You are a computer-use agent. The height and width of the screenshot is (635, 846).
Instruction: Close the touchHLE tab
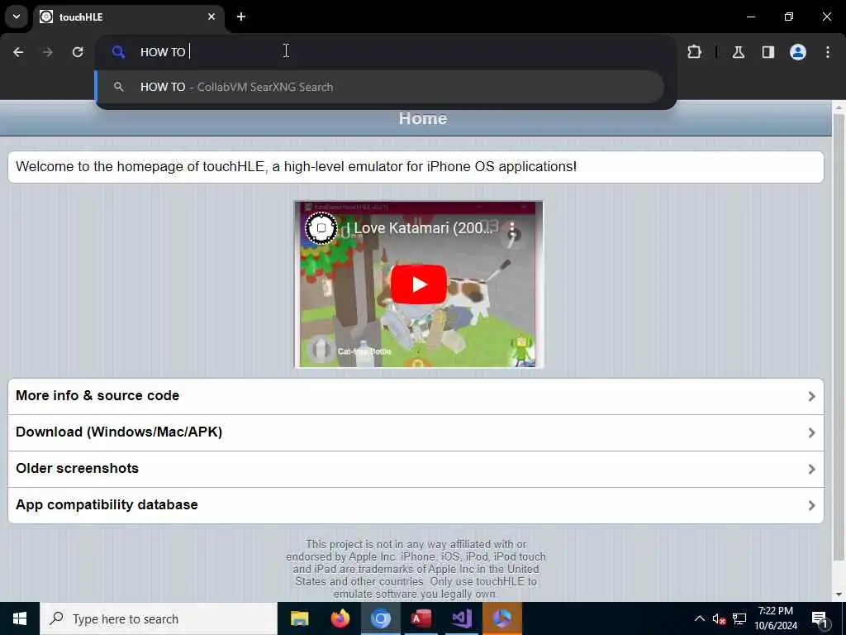coord(211,17)
